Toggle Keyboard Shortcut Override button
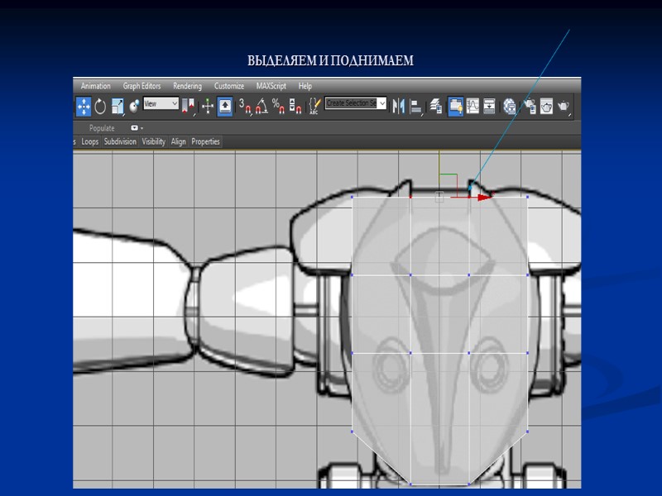This screenshot has width=662, height=496. pyautogui.click(x=224, y=106)
